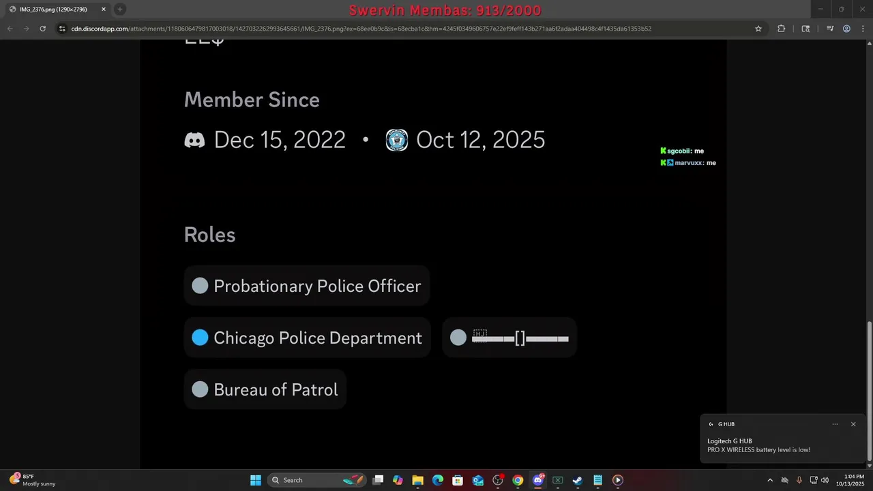Close the IMG_2376.png tab
The height and width of the screenshot is (491, 873).
pos(104,10)
